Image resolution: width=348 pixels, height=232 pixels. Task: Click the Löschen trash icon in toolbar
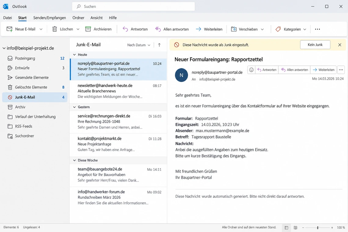tap(55, 29)
